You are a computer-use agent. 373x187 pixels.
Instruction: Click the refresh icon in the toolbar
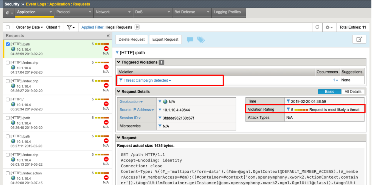[x=317, y=27]
